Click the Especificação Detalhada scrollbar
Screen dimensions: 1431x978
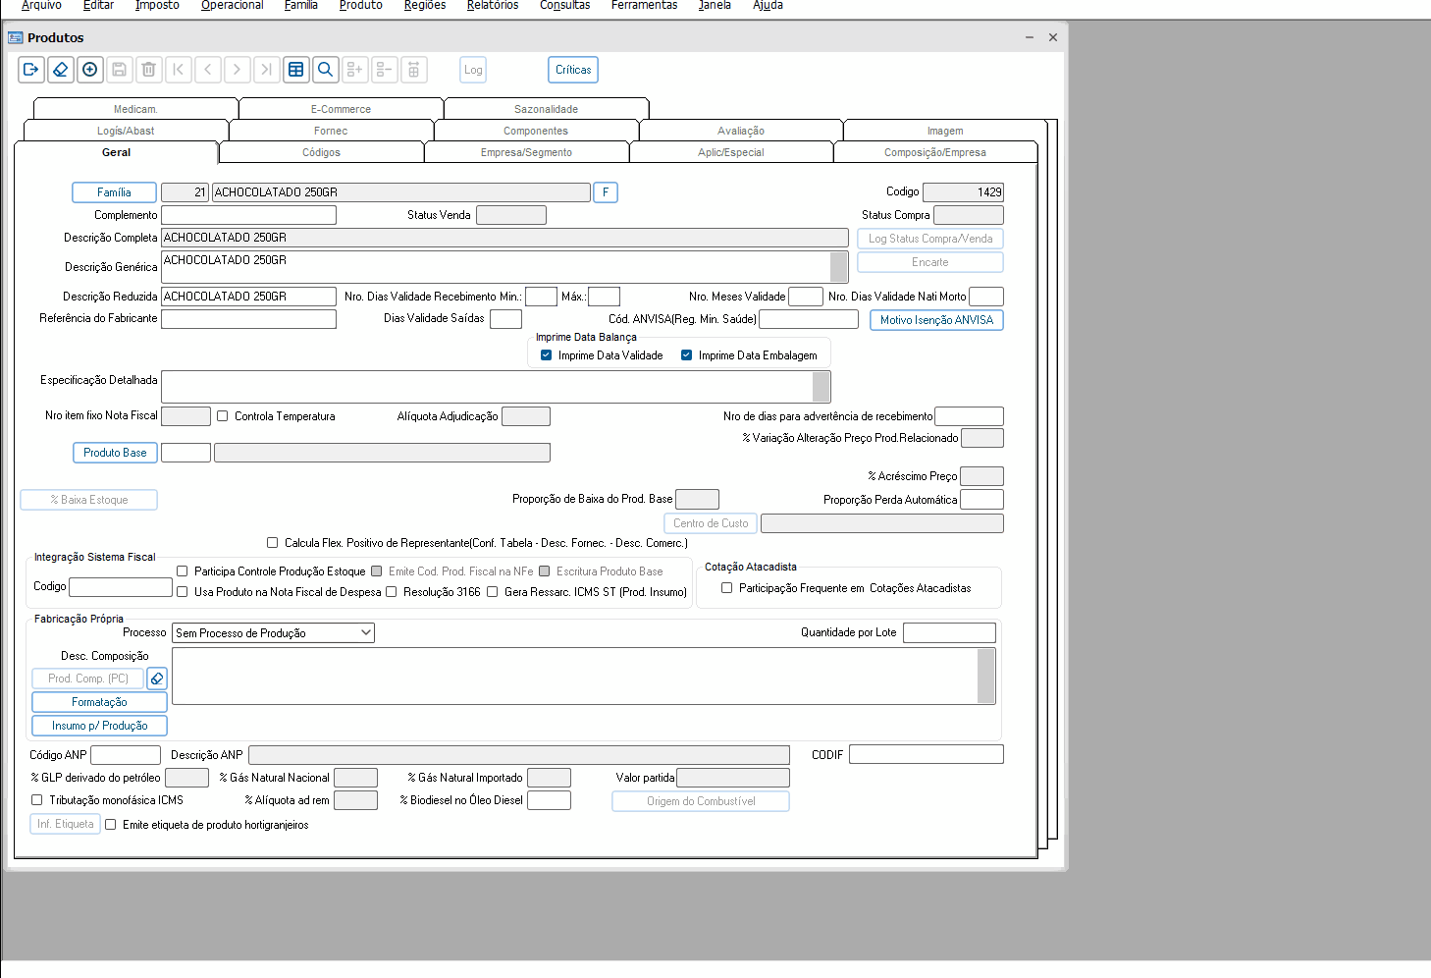[821, 387]
